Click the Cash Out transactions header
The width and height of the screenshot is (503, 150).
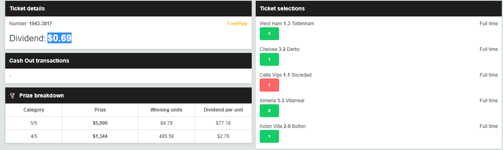(128, 61)
